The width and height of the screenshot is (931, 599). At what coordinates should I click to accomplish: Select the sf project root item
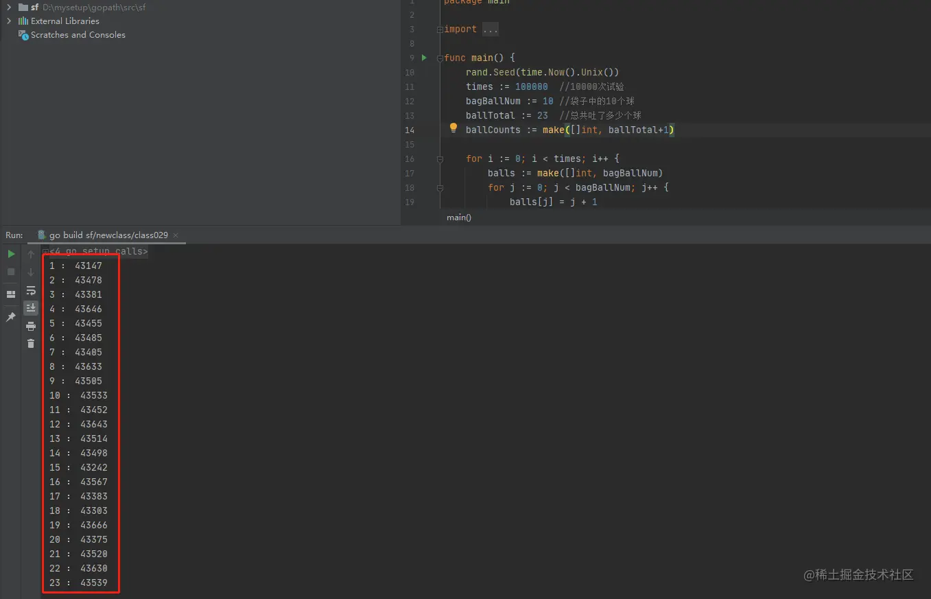point(82,7)
